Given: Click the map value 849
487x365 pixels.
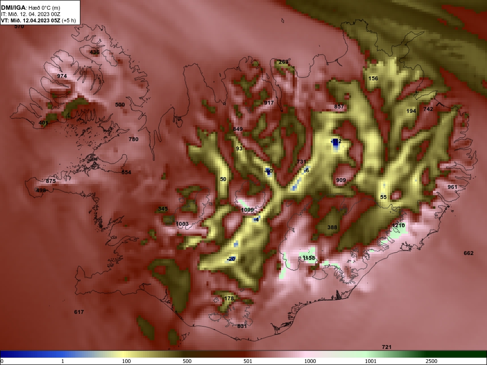Looking at the screenshot, I should (x=238, y=129).
